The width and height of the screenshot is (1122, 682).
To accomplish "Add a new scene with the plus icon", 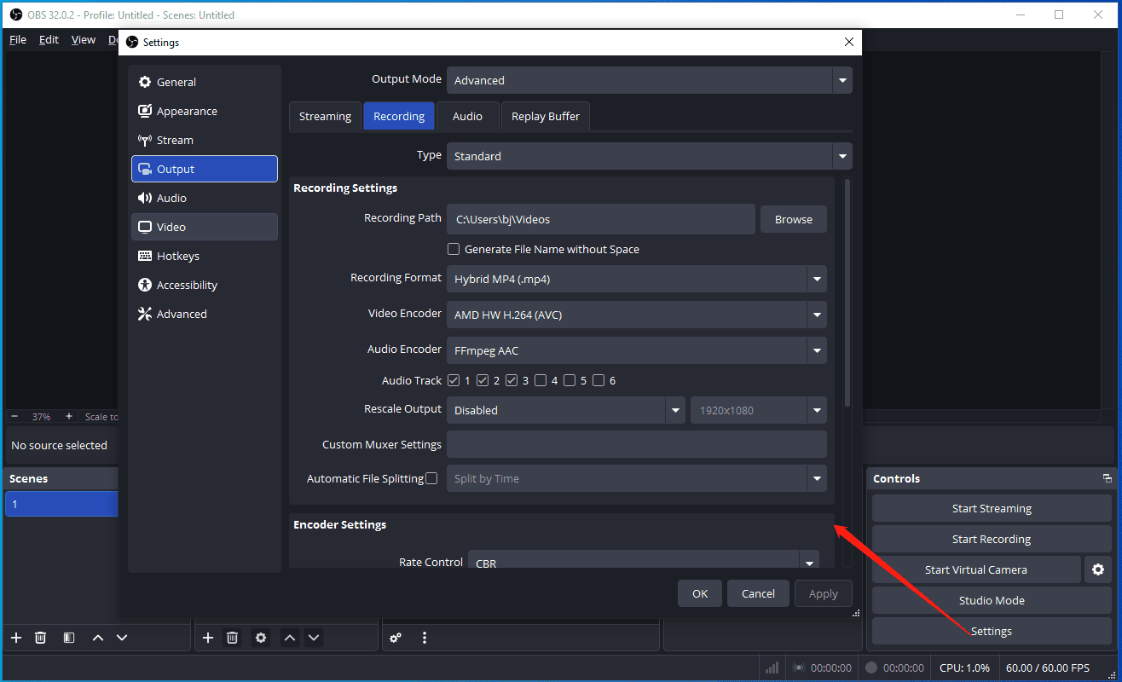I will click(x=15, y=637).
